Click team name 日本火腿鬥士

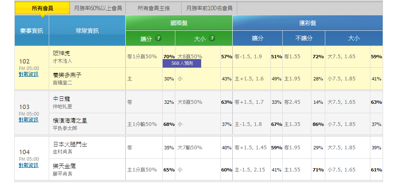[x=70, y=144]
